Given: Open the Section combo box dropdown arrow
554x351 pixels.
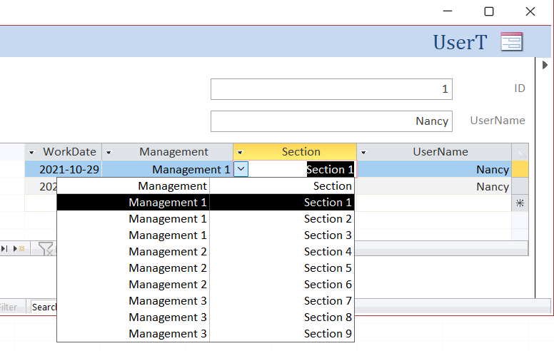Looking at the screenshot, I should 241,169.
